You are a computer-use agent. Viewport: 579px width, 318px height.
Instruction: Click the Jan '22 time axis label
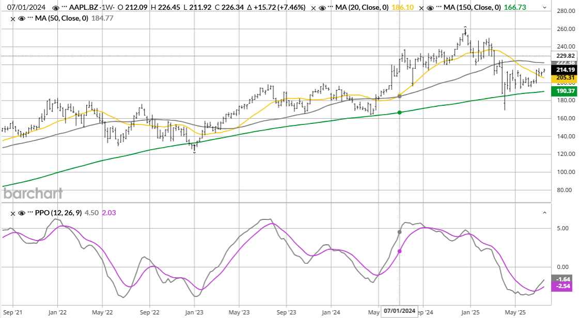tap(58, 312)
